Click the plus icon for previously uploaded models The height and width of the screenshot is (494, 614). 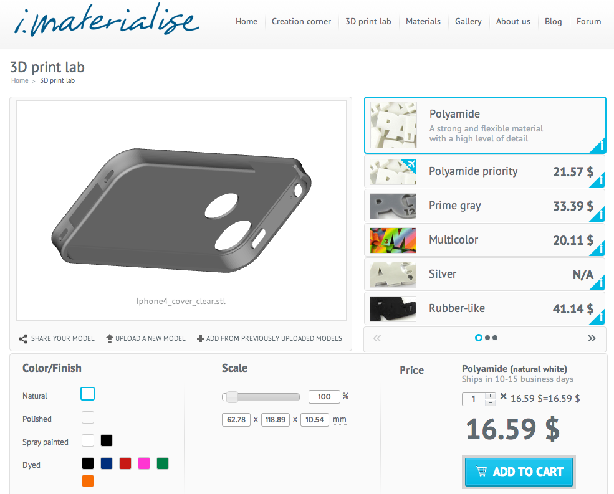pos(201,339)
